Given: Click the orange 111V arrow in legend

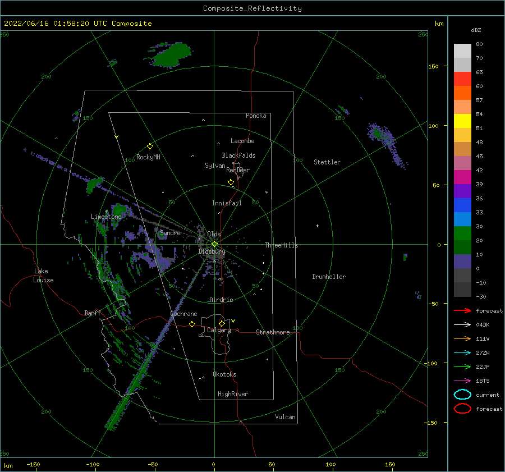Looking at the screenshot, I should (x=462, y=338).
